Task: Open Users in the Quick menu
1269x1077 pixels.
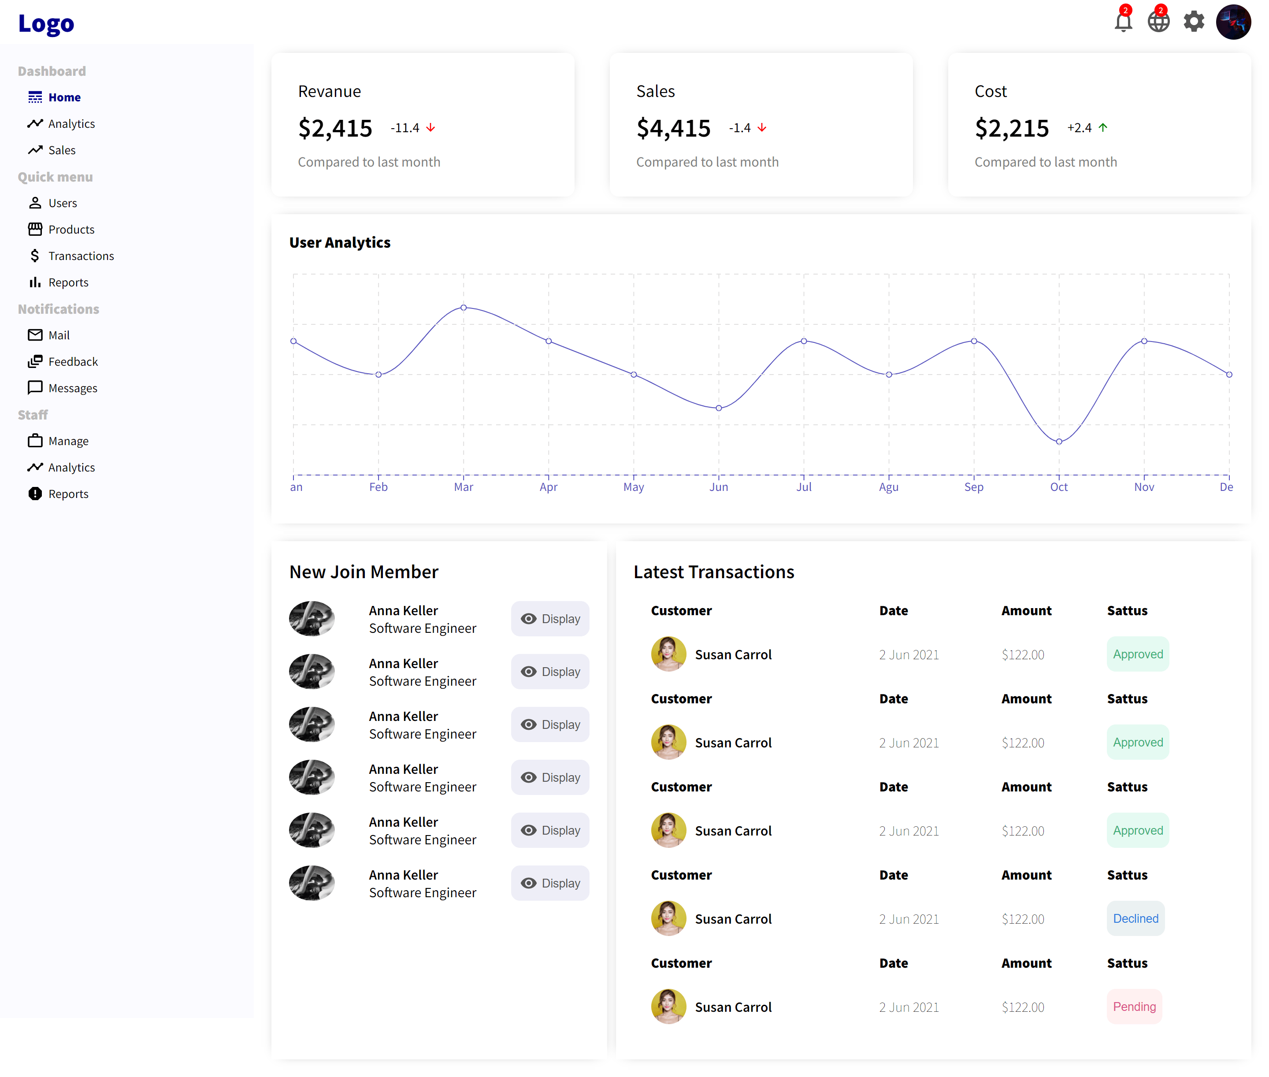Action: 62,203
